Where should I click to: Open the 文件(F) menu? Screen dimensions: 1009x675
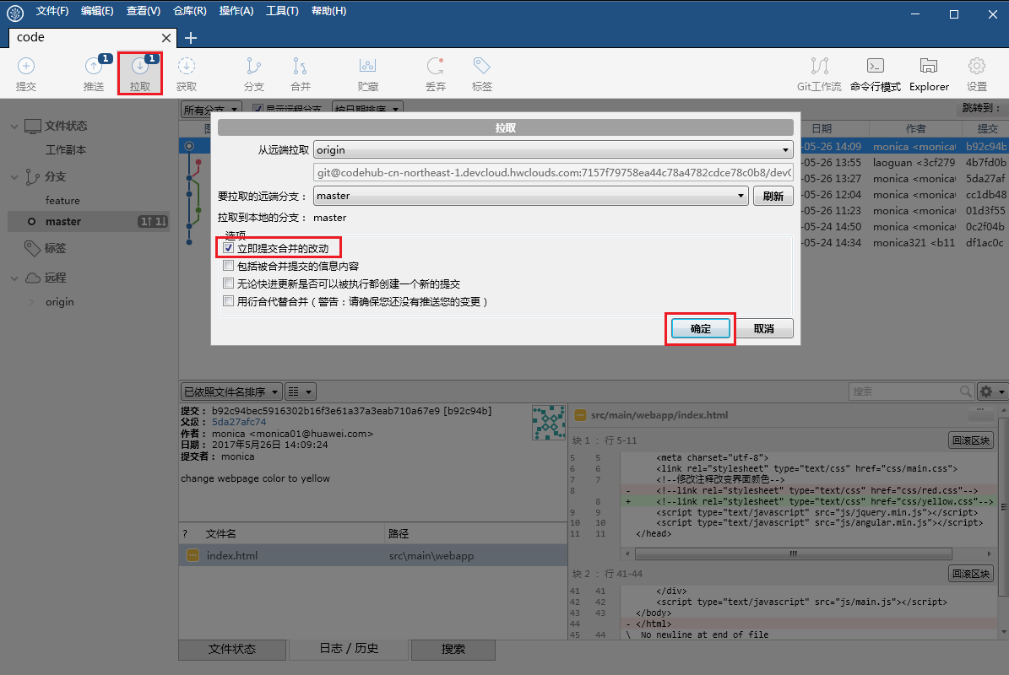click(52, 11)
